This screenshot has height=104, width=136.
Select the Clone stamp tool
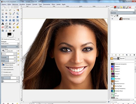click(14, 27)
